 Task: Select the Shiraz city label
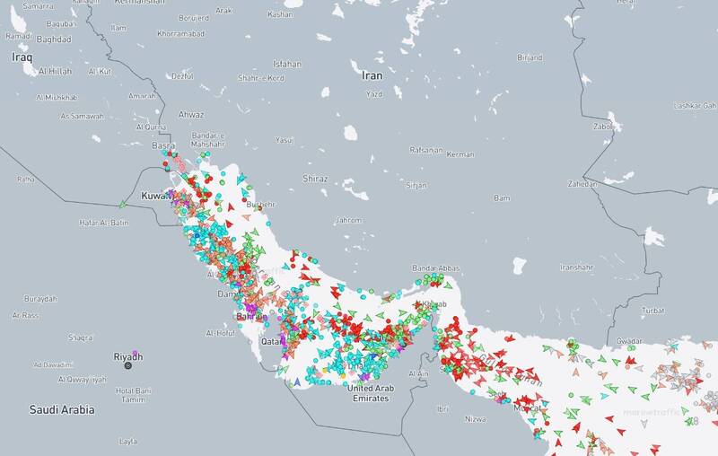(x=316, y=179)
